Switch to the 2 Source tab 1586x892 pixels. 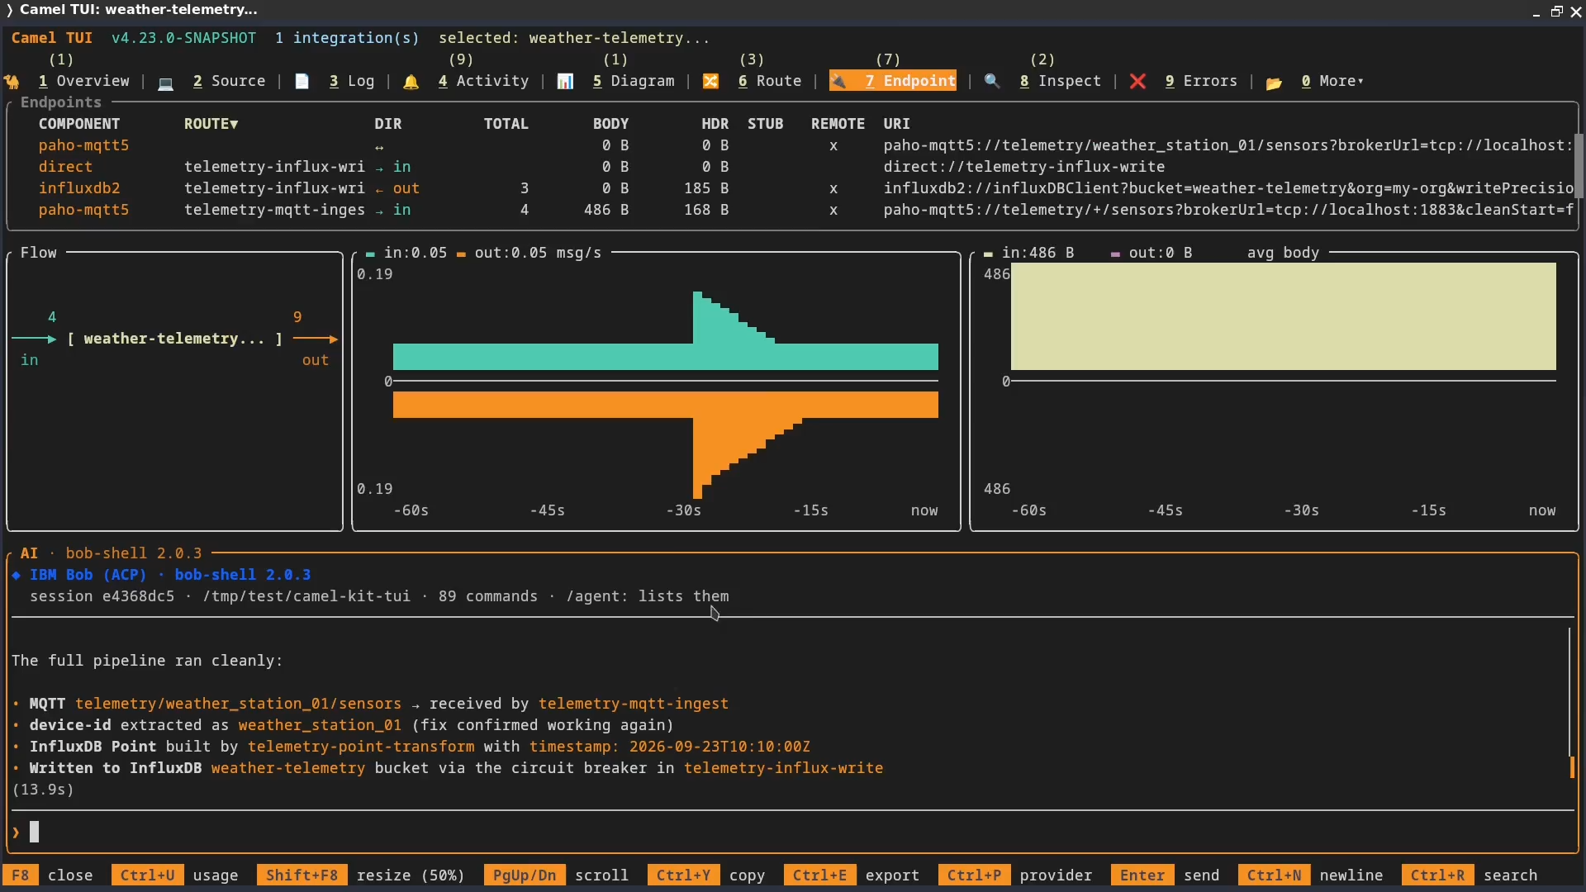(229, 81)
